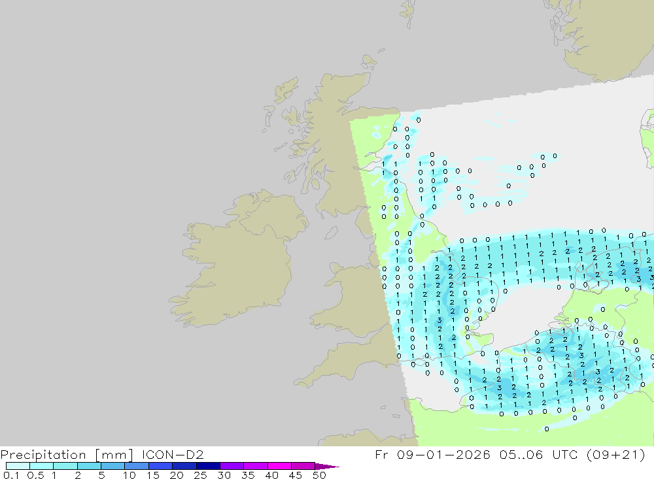Click the 35–40 mm purple legend swatch

[256, 466]
